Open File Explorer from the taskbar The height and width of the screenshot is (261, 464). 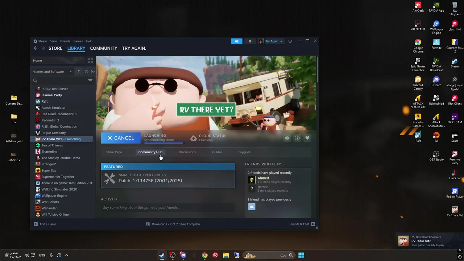point(226,255)
